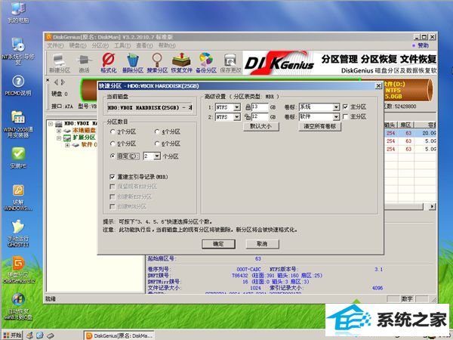The height and width of the screenshot is (340, 453).
Task: Confirm with the 确定 button
Action: pos(218,244)
